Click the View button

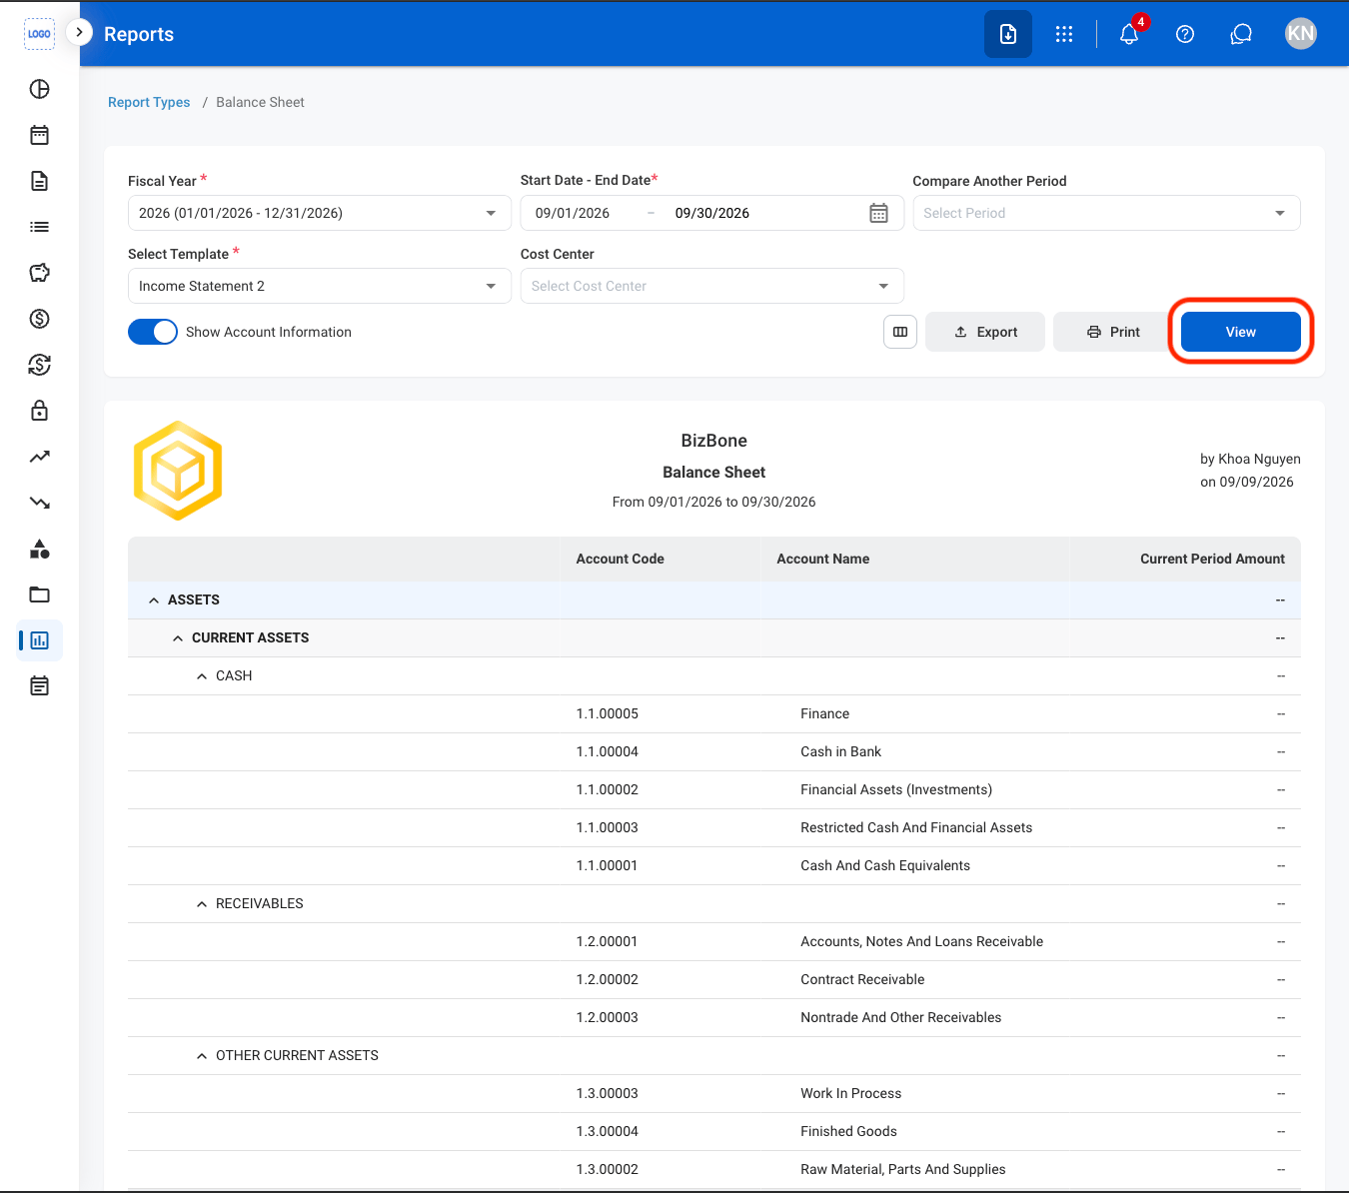pyautogui.click(x=1241, y=332)
